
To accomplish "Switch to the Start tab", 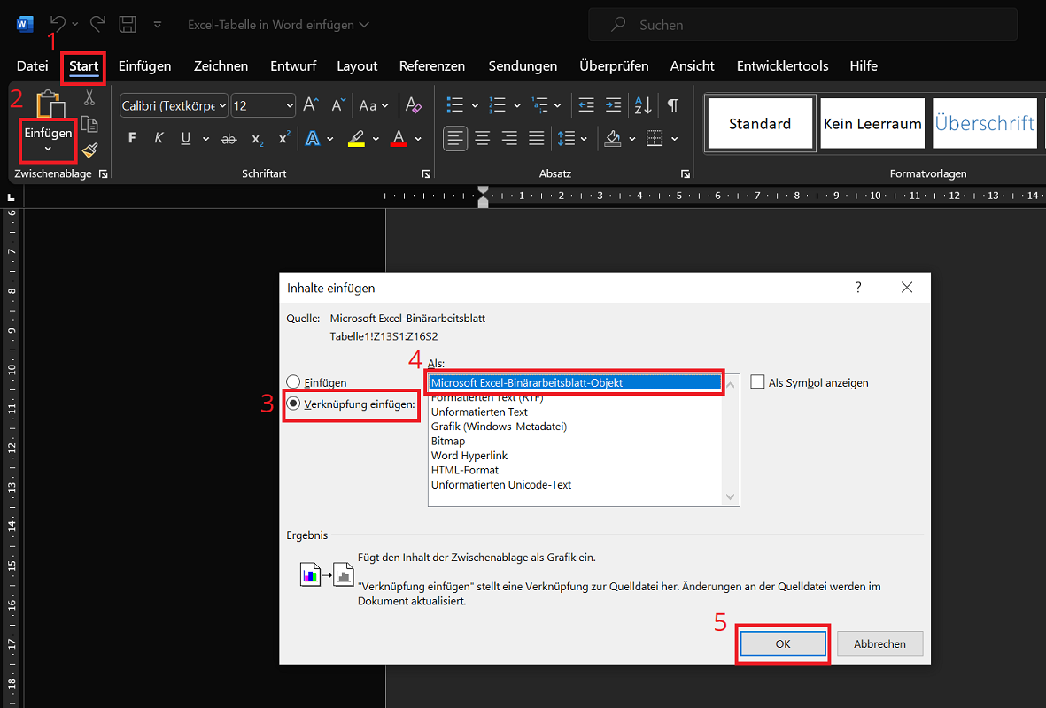I will click(x=83, y=66).
